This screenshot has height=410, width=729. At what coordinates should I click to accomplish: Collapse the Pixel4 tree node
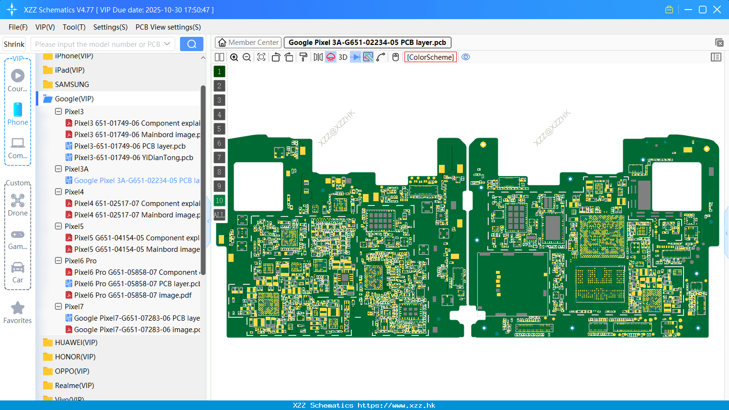pyautogui.click(x=58, y=192)
